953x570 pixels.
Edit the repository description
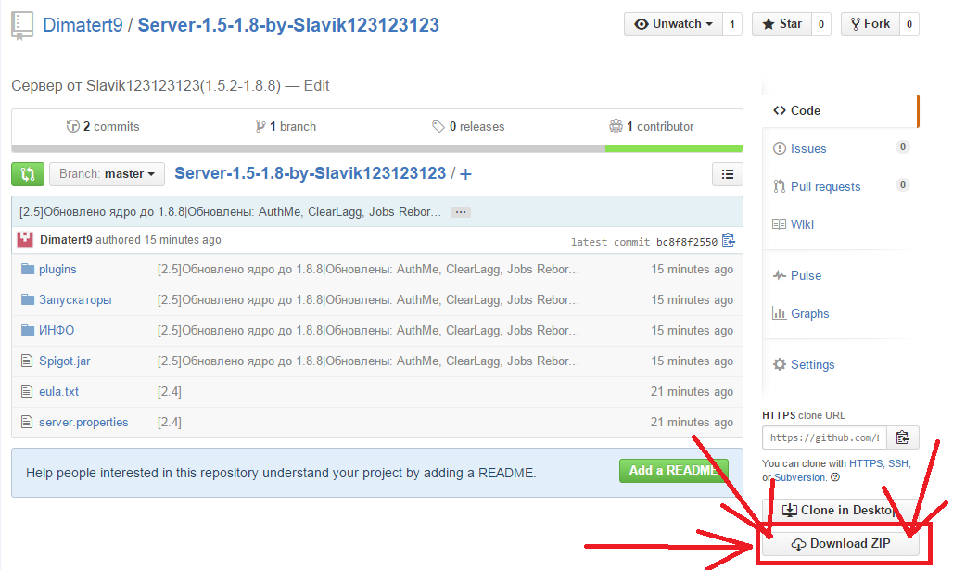[316, 85]
